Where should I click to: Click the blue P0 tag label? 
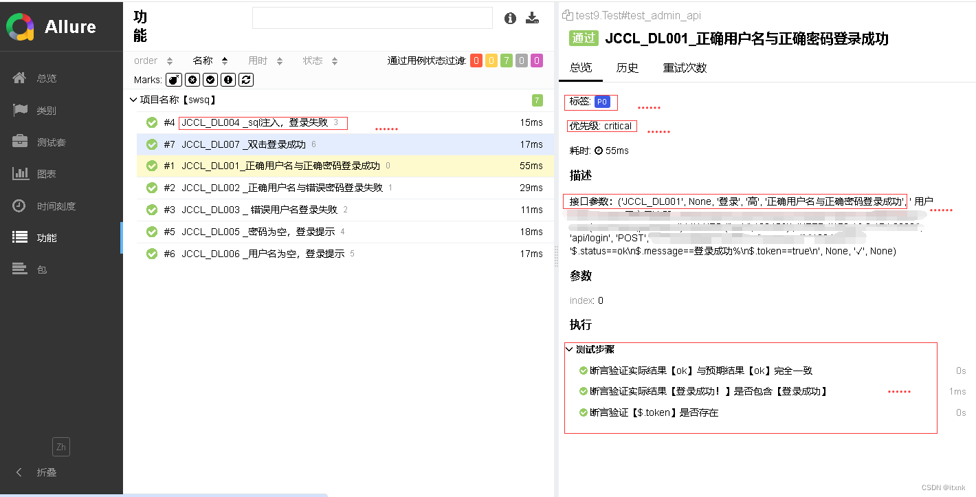[x=602, y=102]
